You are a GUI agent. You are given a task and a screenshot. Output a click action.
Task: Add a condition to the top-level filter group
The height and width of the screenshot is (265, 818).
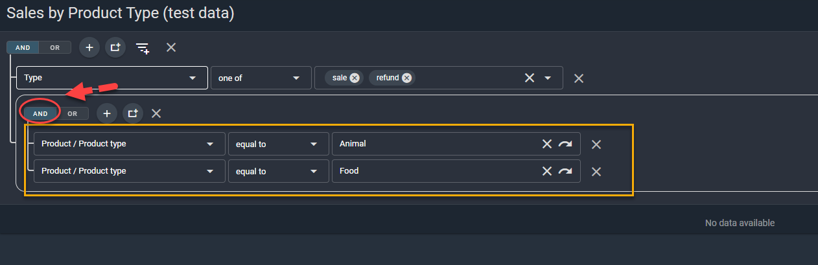point(89,47)
